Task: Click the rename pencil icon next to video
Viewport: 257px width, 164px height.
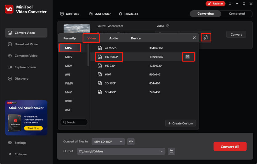Action: pyautogui.click(x=168, y=26)
